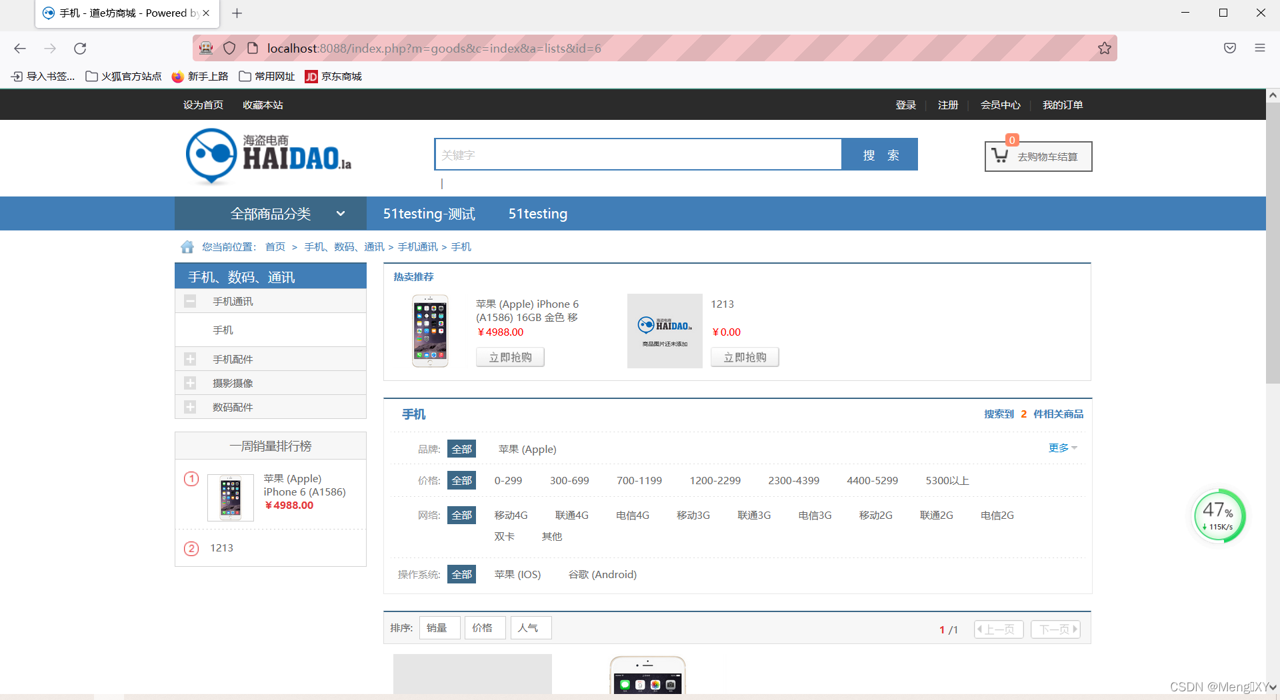Click the 47% download progress circle

(1219, 514)
